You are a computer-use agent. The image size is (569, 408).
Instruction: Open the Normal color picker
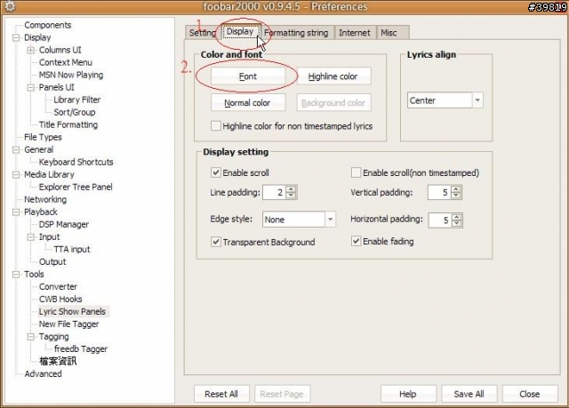(248, 102)
